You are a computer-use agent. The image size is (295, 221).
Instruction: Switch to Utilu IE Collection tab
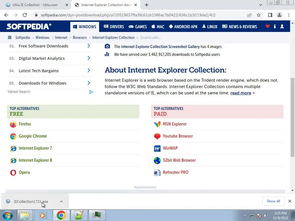tap(35, 5)
